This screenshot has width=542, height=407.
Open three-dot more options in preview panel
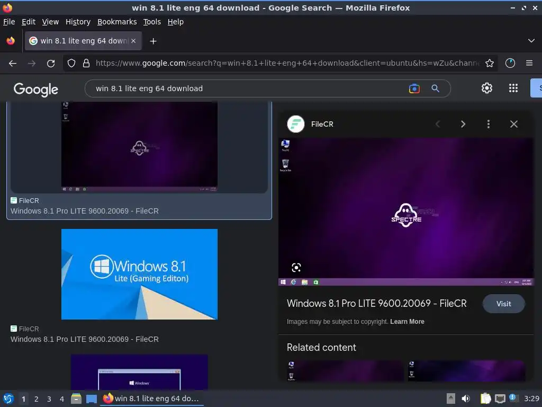489,124
